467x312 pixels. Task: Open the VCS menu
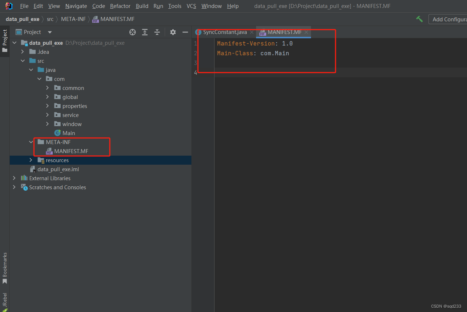click(x=191, y=6)
